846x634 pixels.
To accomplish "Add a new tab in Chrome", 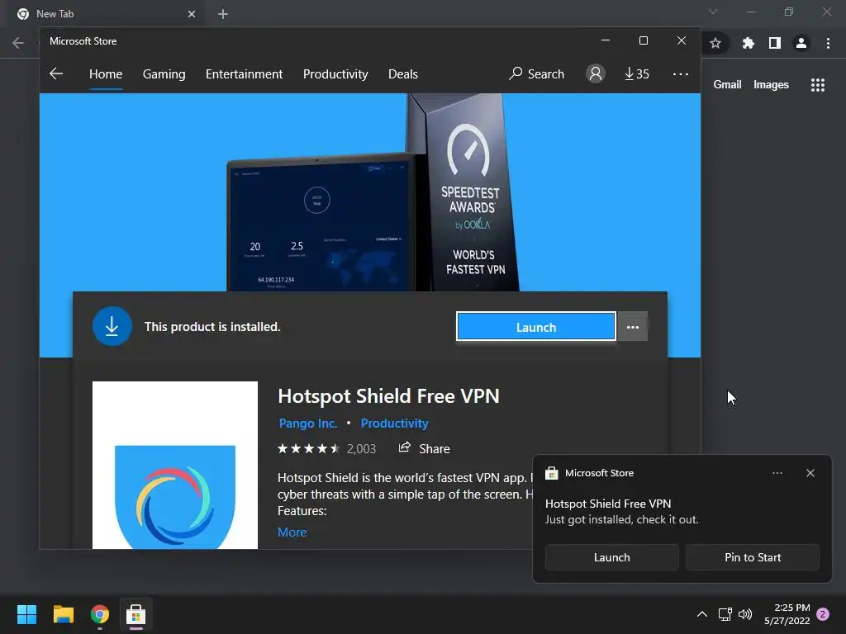I will tap(223, 14).
